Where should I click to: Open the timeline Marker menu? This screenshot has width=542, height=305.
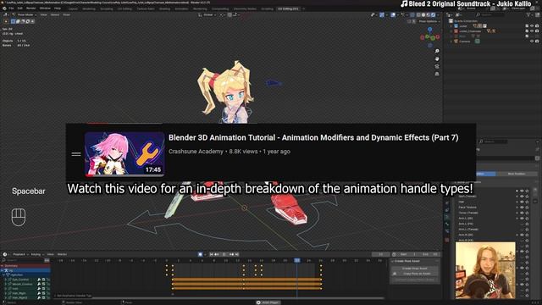click(62, 254)
